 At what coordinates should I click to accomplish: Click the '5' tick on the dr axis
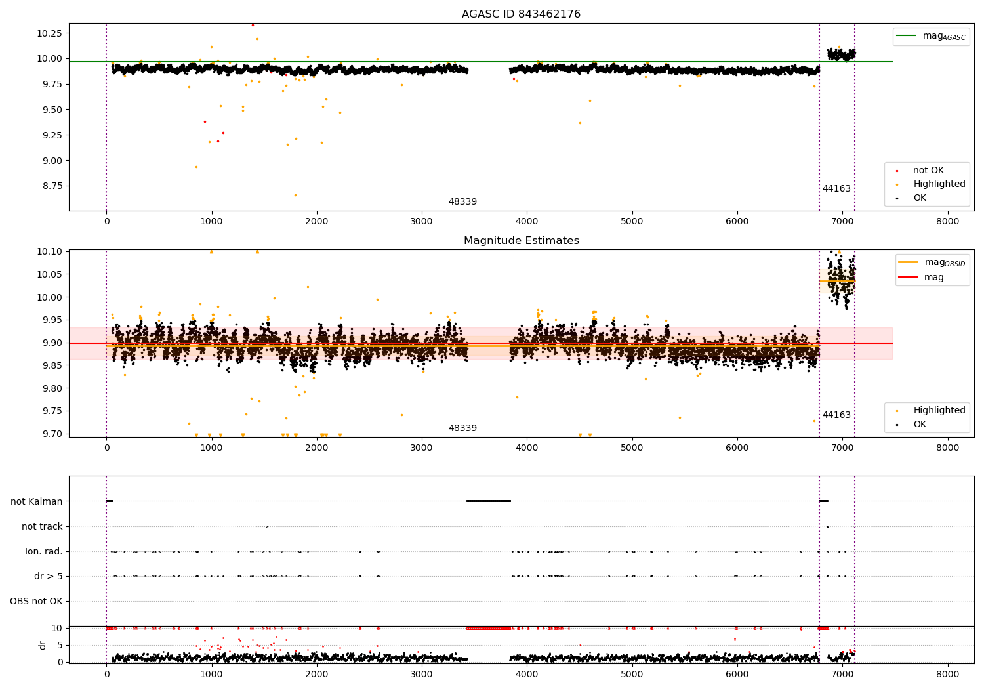coord(60,646)
